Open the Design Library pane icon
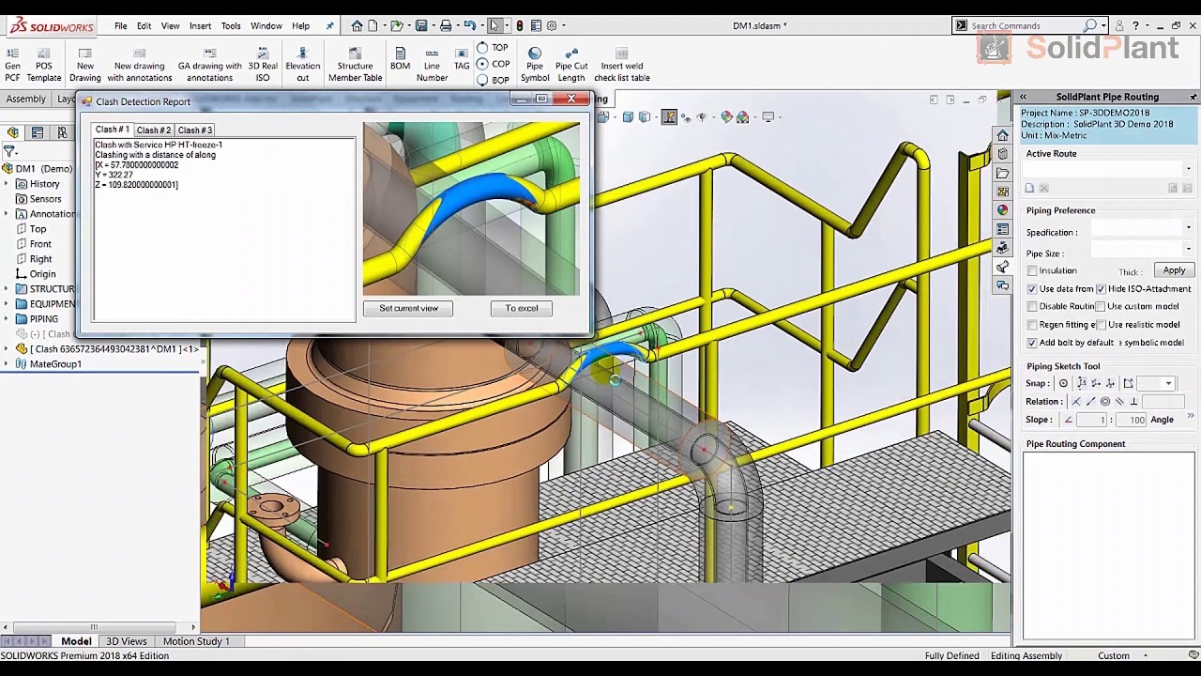The image size is (1201, 676). (1003, 154)
